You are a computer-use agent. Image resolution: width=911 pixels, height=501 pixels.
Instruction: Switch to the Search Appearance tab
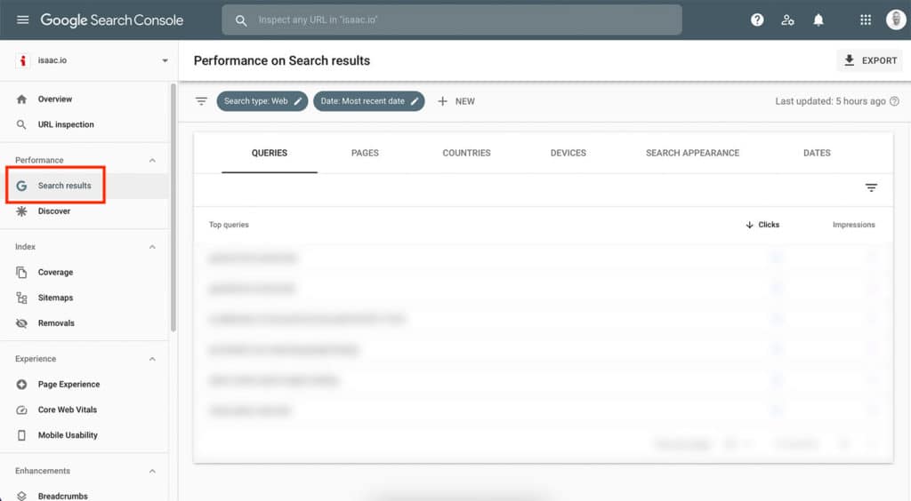[x=692, y=153]
